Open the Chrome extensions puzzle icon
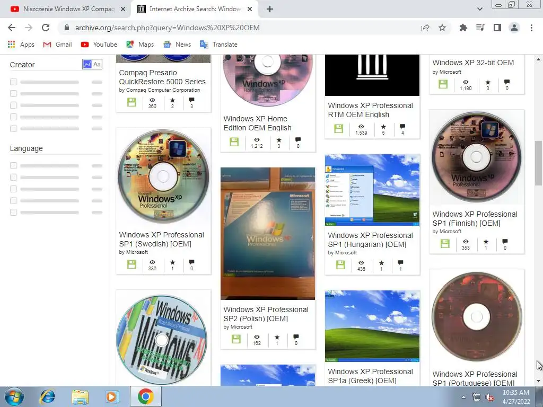Screen dimensions: 543x407 tap(463, 28)
